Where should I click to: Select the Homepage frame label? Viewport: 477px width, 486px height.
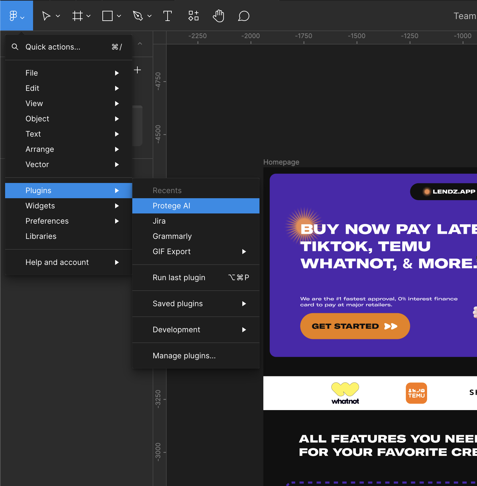tap(281, 162)
